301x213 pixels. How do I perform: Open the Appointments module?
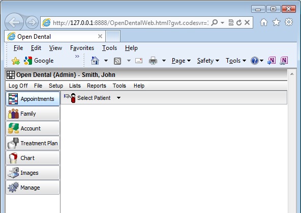[33, 99]
